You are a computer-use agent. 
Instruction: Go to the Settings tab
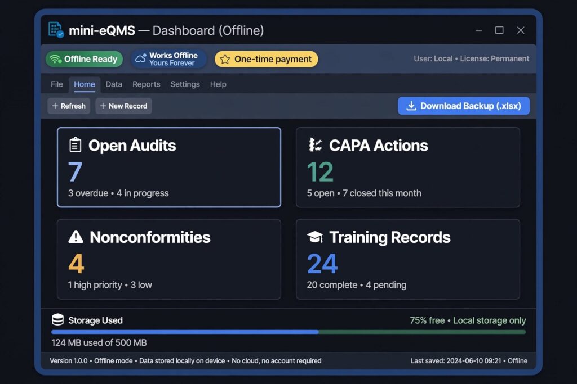coord(185,84)
